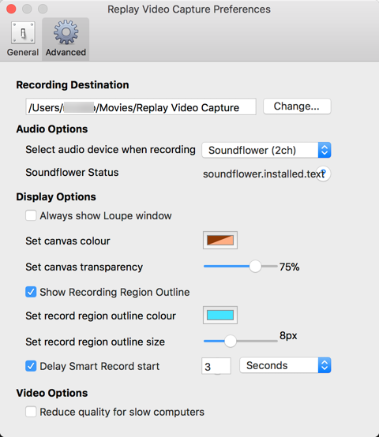Click the Audio Options heading
This screenshot has width=379, height=437.
52,129
